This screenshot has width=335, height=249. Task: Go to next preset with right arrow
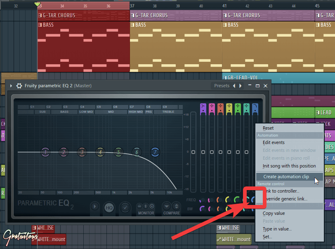241,86
